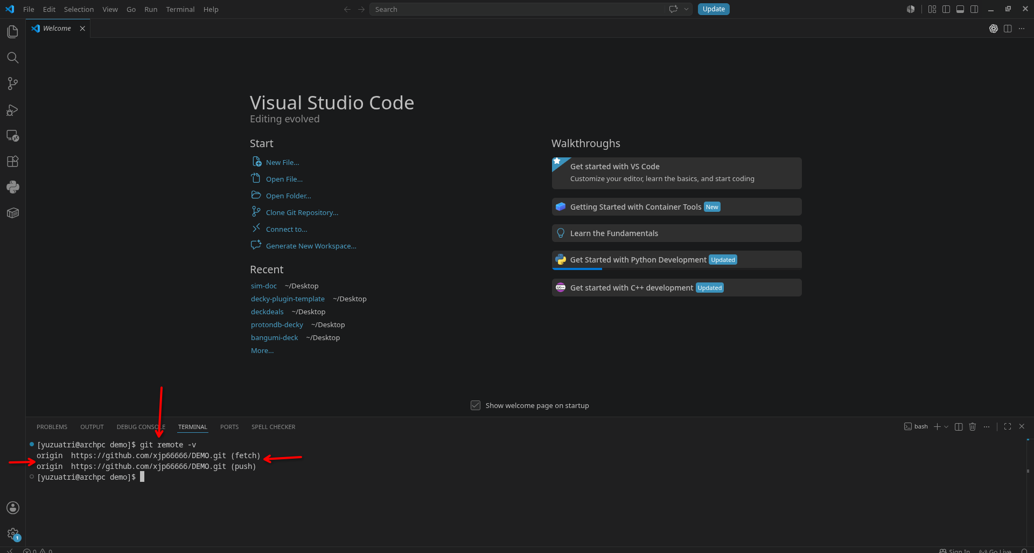Click the command center Search field

[x=517, y=9]
